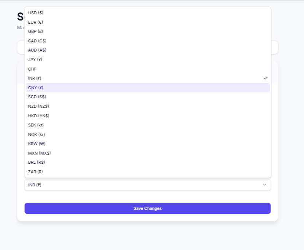Select SGD (S$) currency
The width and height of the screenshot is (304, 250).
[x=37, y=97]
